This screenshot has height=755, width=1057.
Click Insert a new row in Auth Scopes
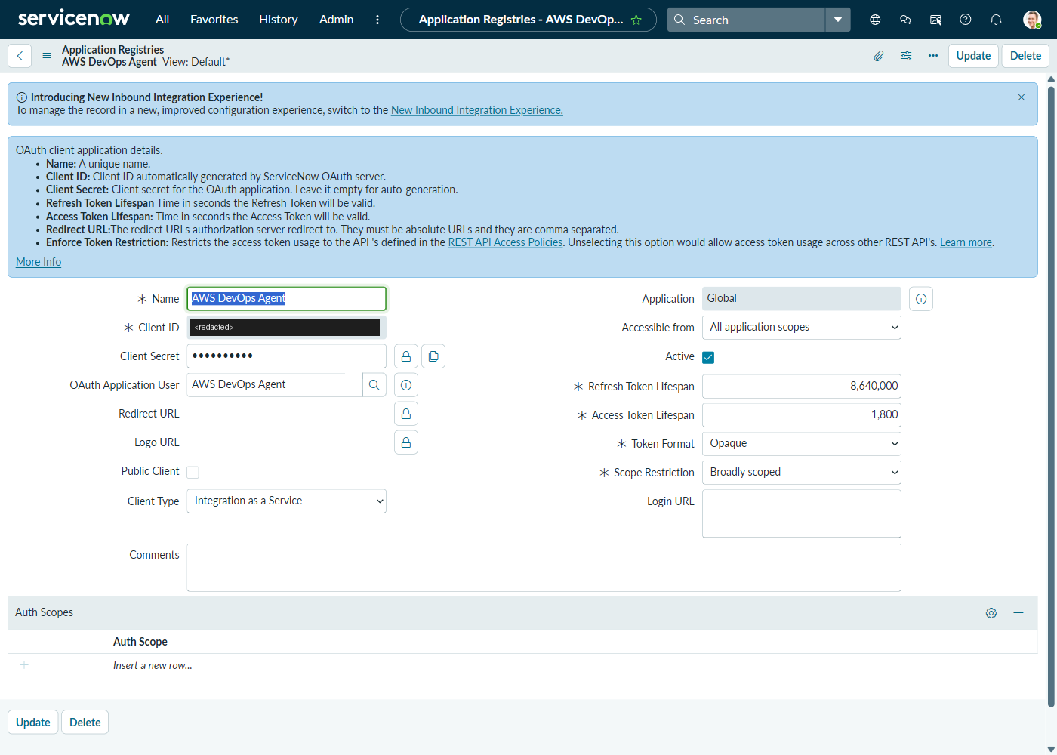coord(153,666)
